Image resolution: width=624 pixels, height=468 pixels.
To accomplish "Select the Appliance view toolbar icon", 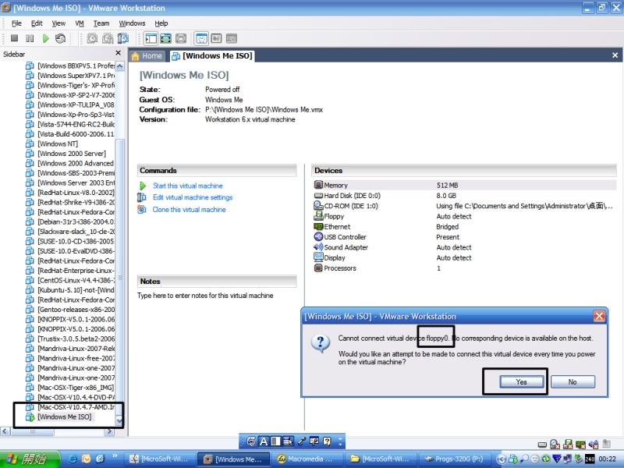I will (x=216, y=38).
